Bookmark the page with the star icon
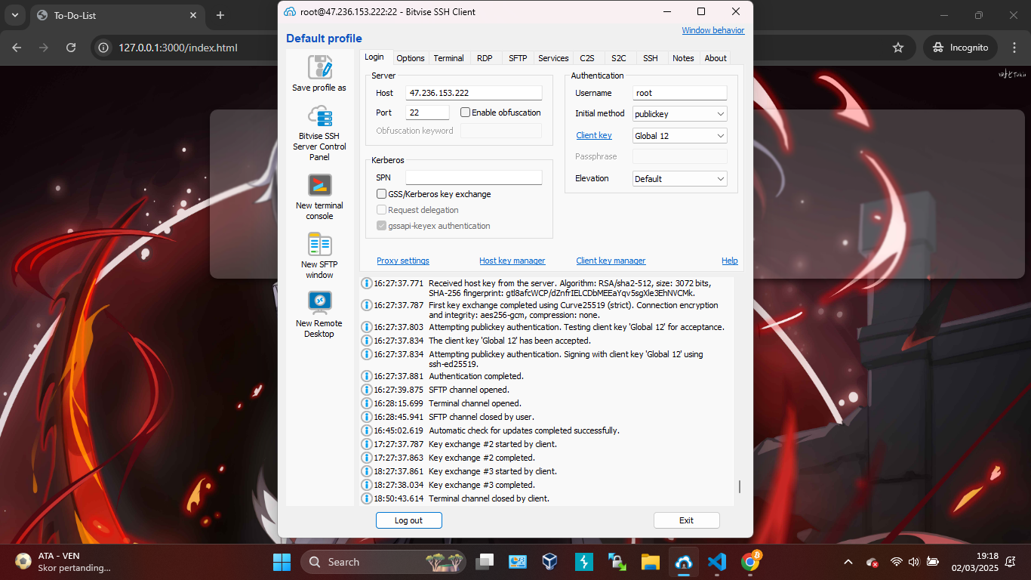The image size is (1031, 580). (898, 48)
